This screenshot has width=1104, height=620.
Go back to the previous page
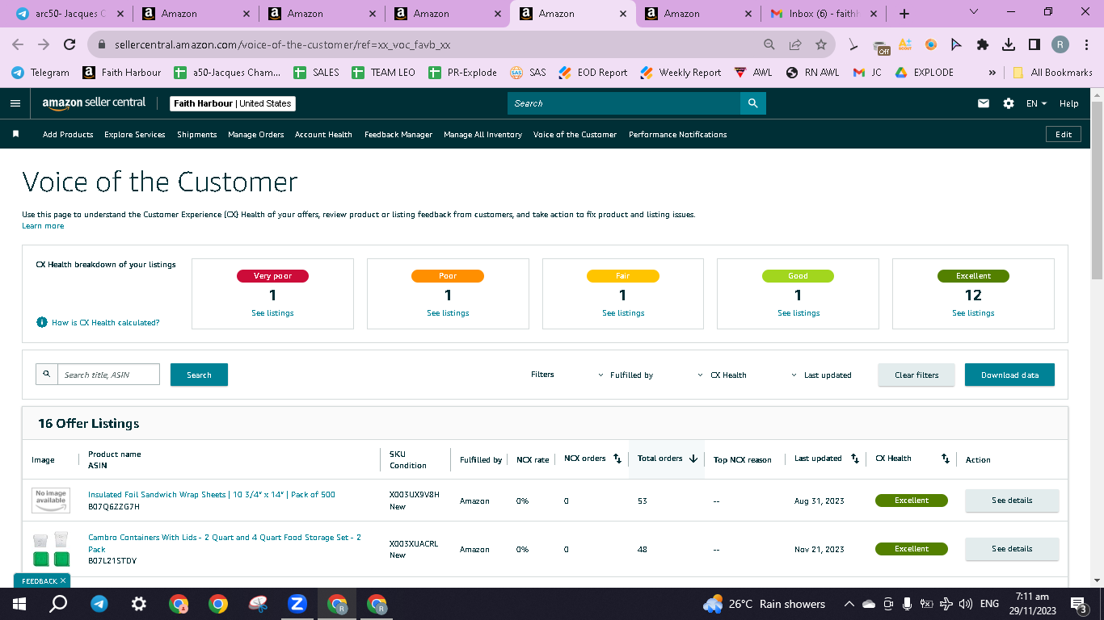pyautogui.click(x=19, y=45)
